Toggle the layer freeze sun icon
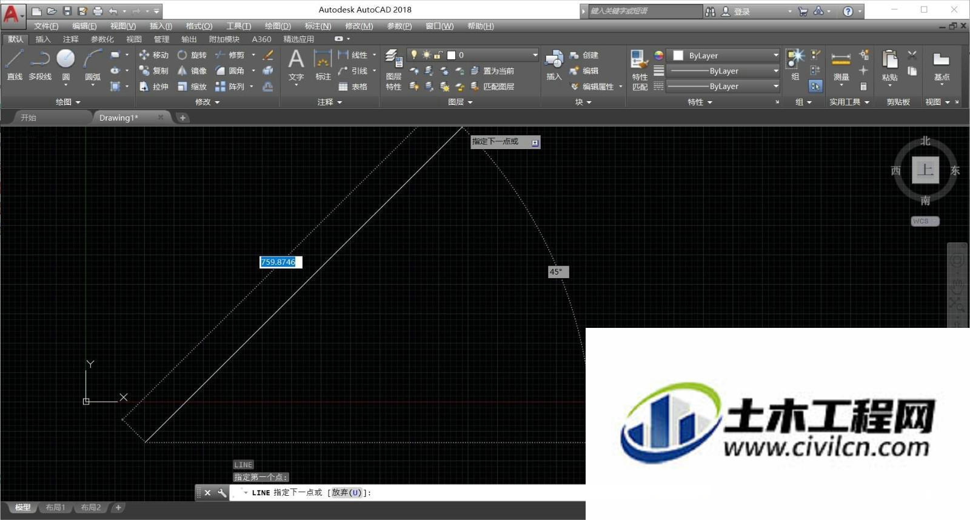 pos(427,55)
